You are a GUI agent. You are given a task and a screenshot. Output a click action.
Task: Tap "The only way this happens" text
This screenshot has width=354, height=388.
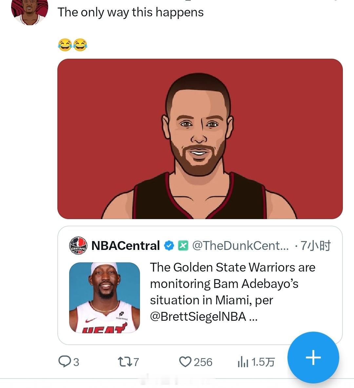[x=130, y=12]
